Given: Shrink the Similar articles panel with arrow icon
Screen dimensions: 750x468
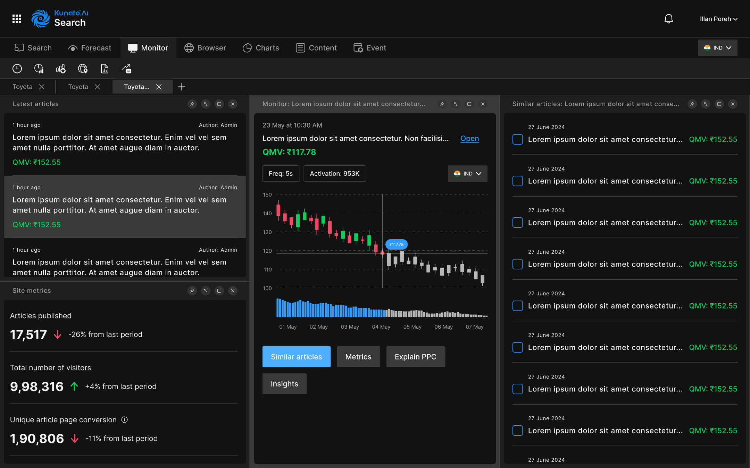Looking at the screenshot, I should pos(706,104).
